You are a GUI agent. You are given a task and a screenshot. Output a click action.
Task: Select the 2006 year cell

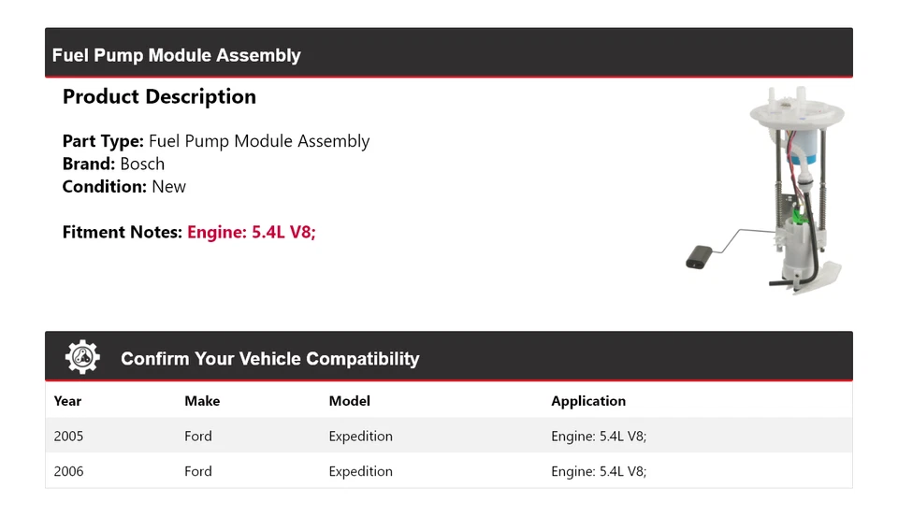(x=68, y=471)
